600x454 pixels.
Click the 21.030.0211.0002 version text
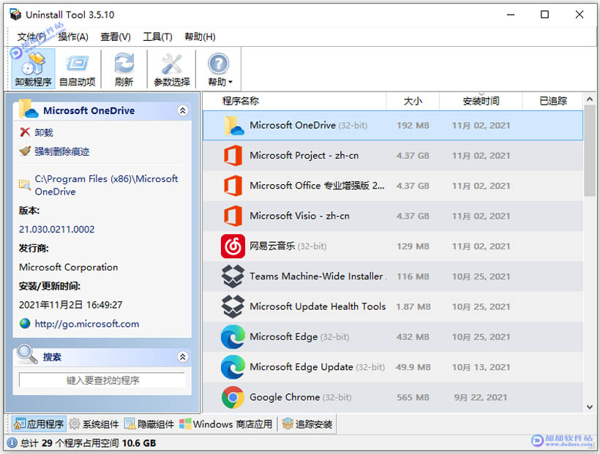pos(56,229)
